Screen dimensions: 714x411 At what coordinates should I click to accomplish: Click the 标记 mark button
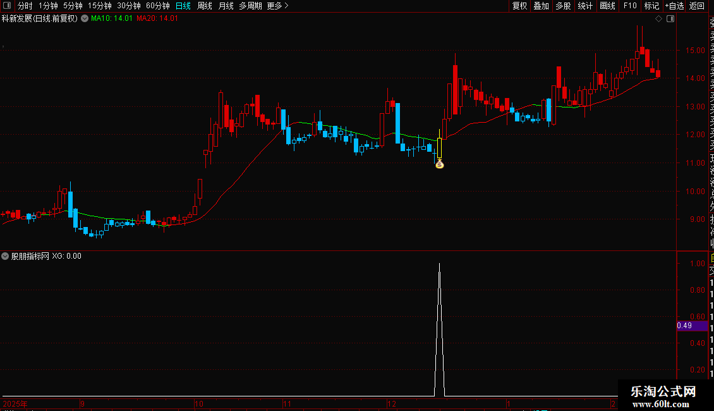click(x=651, y=6)
